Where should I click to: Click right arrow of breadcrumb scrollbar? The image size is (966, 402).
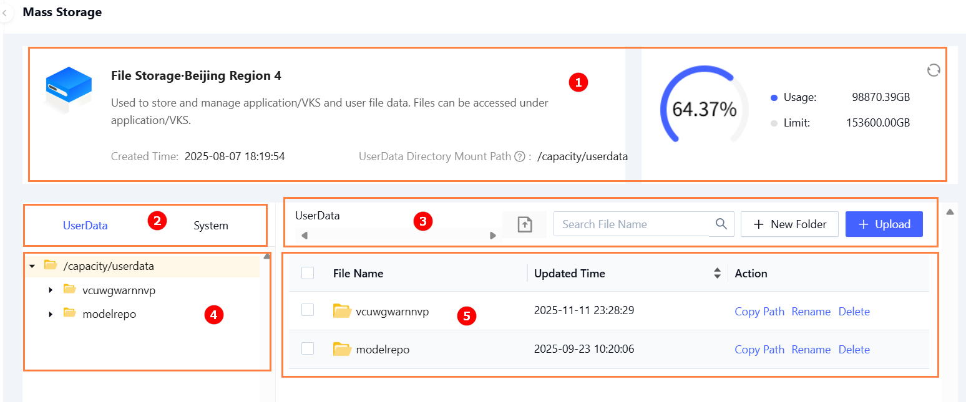[x=492, y=236]
